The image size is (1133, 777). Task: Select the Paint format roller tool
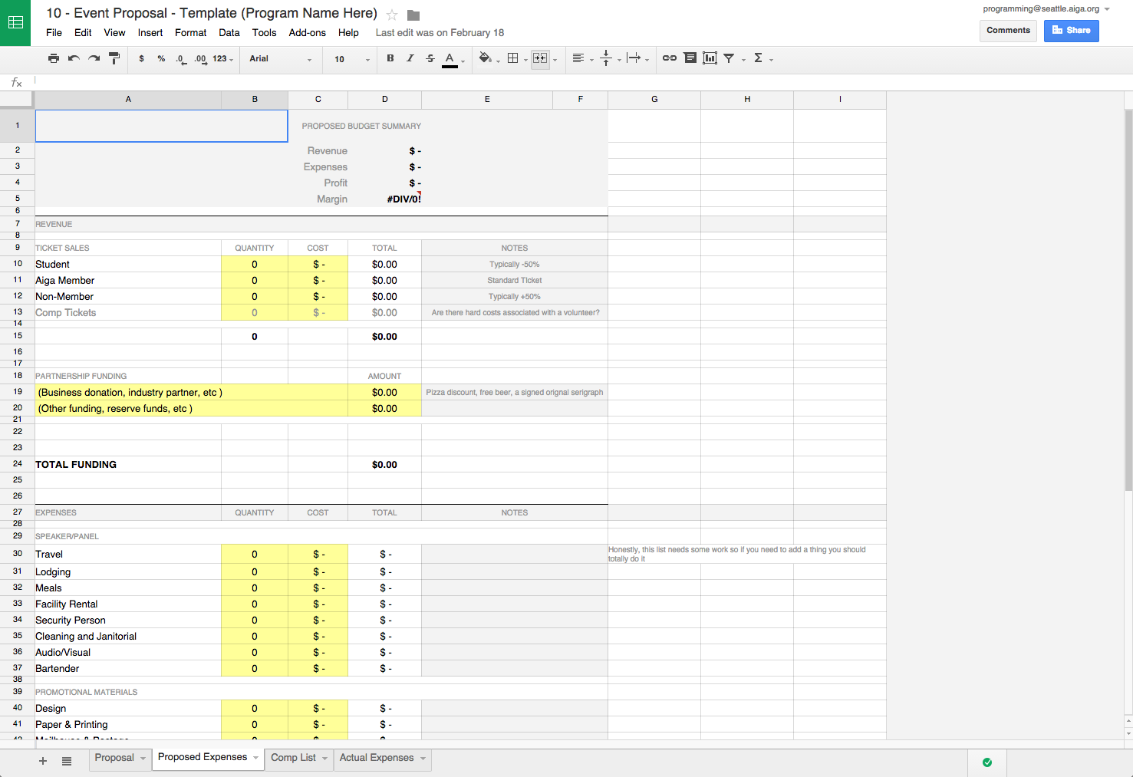pyautogui.click(x=114, y=58)
